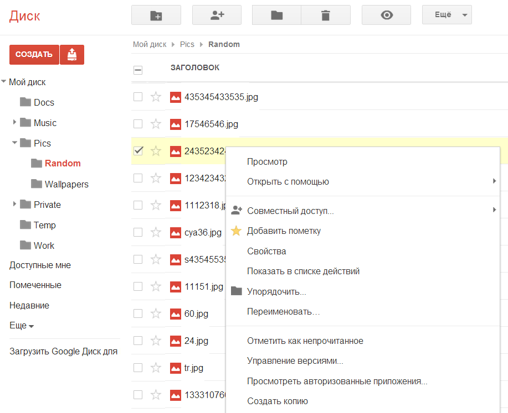508x413 pixels.
Task: Expand the Private folder tree arrow
Action: pos(14,205)
